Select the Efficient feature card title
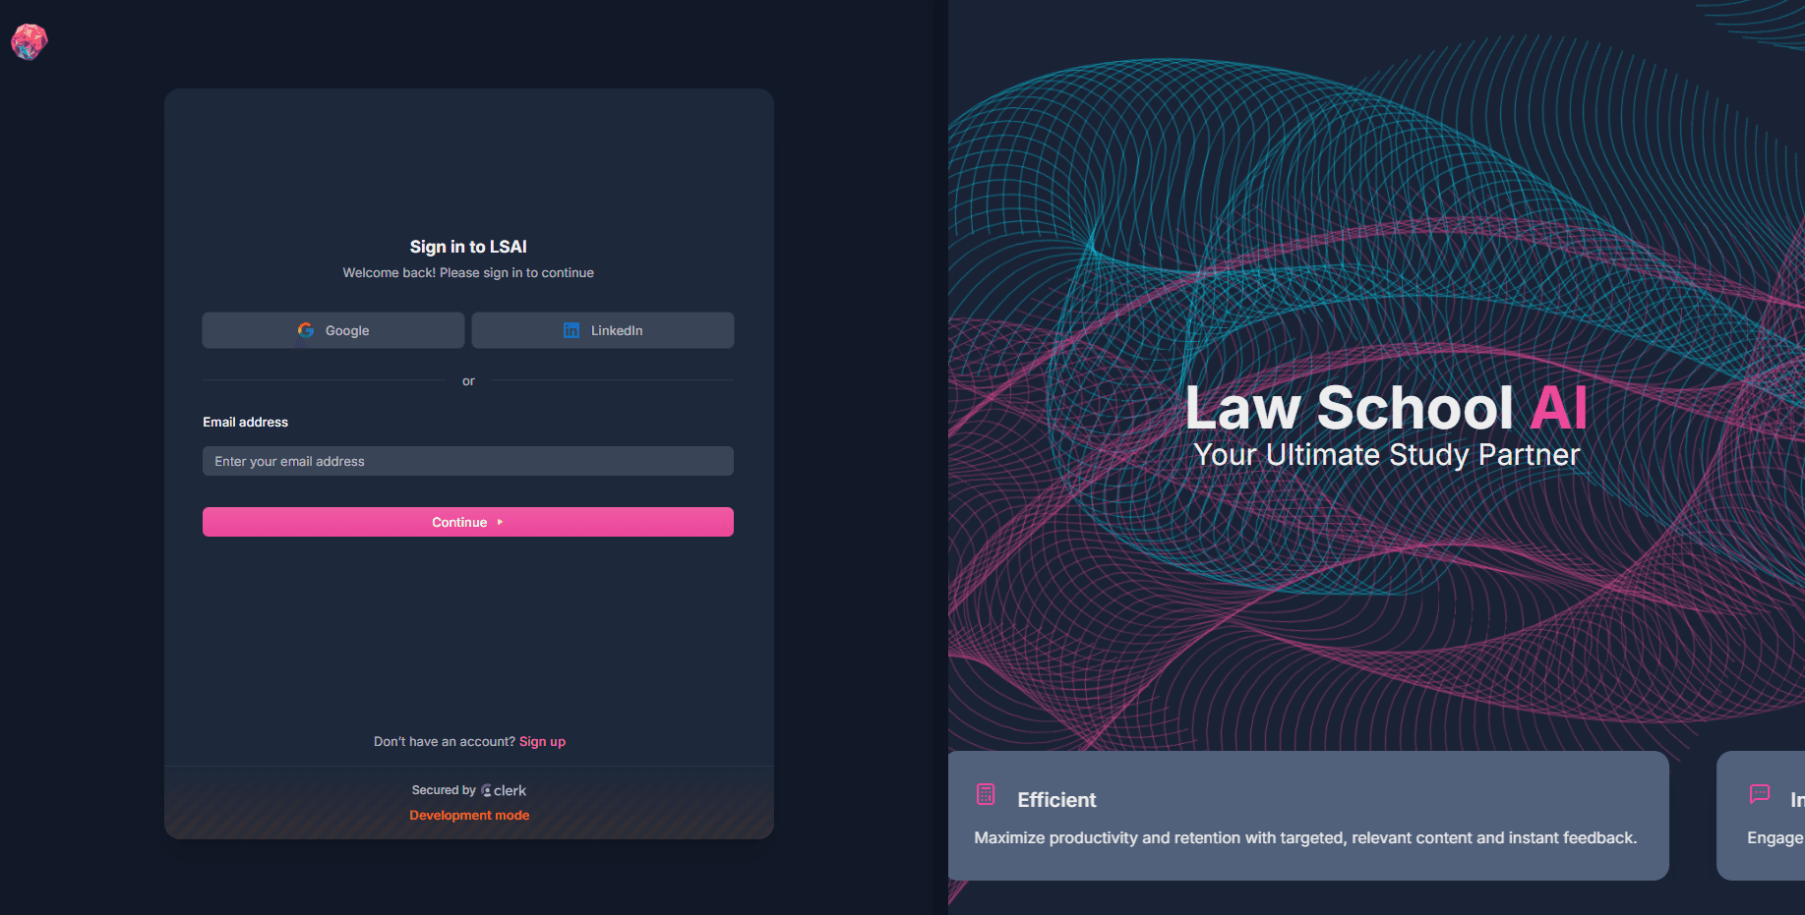 coord(1056,800)
